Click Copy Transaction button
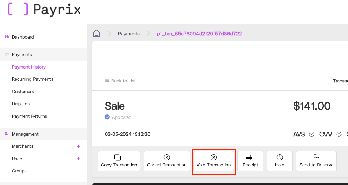This screenshot has width=348, height=185. point(119,161)
